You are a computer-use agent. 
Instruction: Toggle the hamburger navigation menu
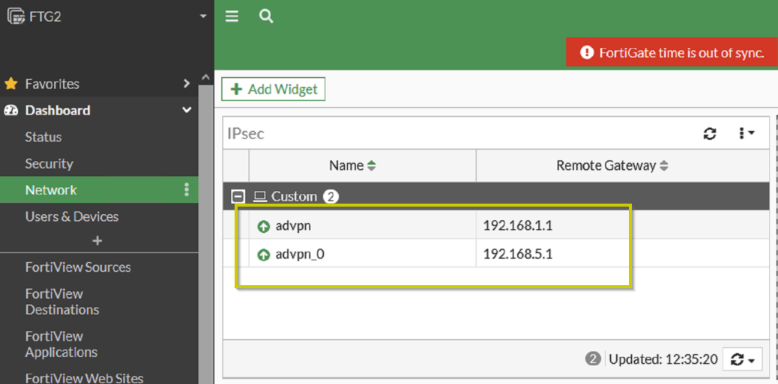coord(232,17)
